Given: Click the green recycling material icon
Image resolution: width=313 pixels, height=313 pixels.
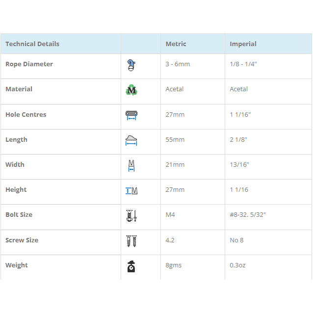Looking at the screenshot, I should (x=131, y=90).
